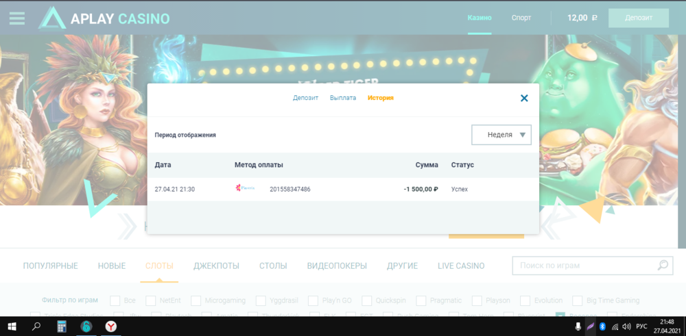The image size is (686, 336).
Task: Click the Фильтр по играм label
Action: (70, 300)
